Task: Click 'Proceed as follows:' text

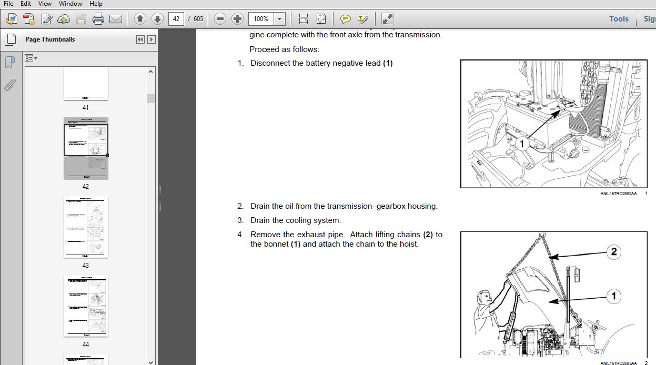Action: click(x=284, y=49)
